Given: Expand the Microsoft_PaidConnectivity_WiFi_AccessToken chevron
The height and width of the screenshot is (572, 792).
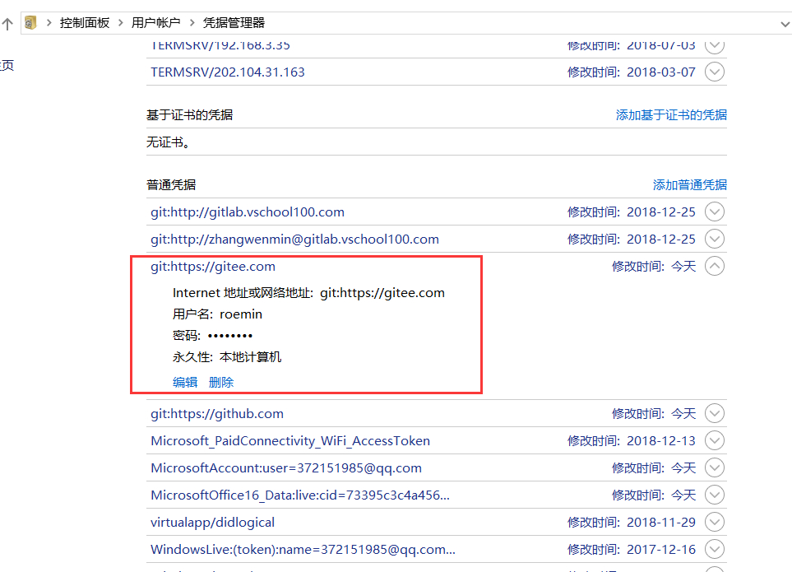Looking at the screenshot, I should click(x=714, y=440).
